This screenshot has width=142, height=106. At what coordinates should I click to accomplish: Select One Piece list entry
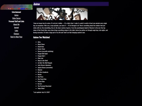tap(40, 77)
